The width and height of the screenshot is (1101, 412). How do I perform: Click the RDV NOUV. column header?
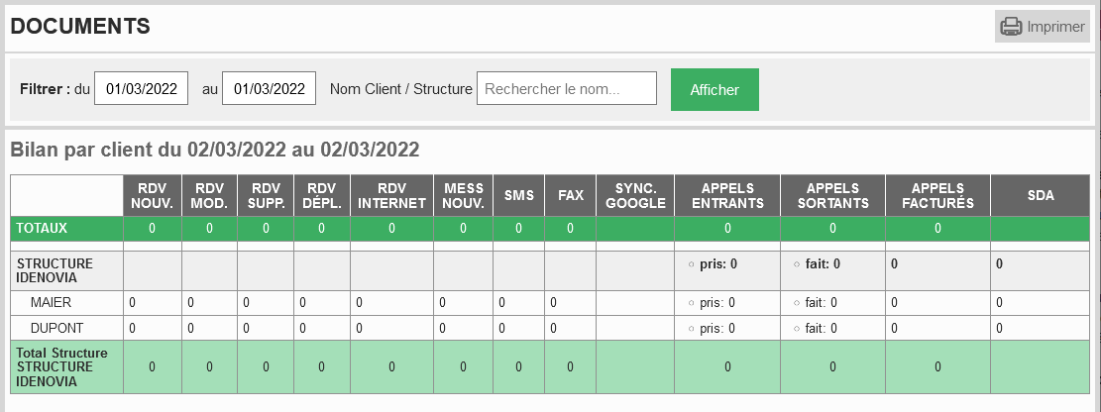[153, 196]
